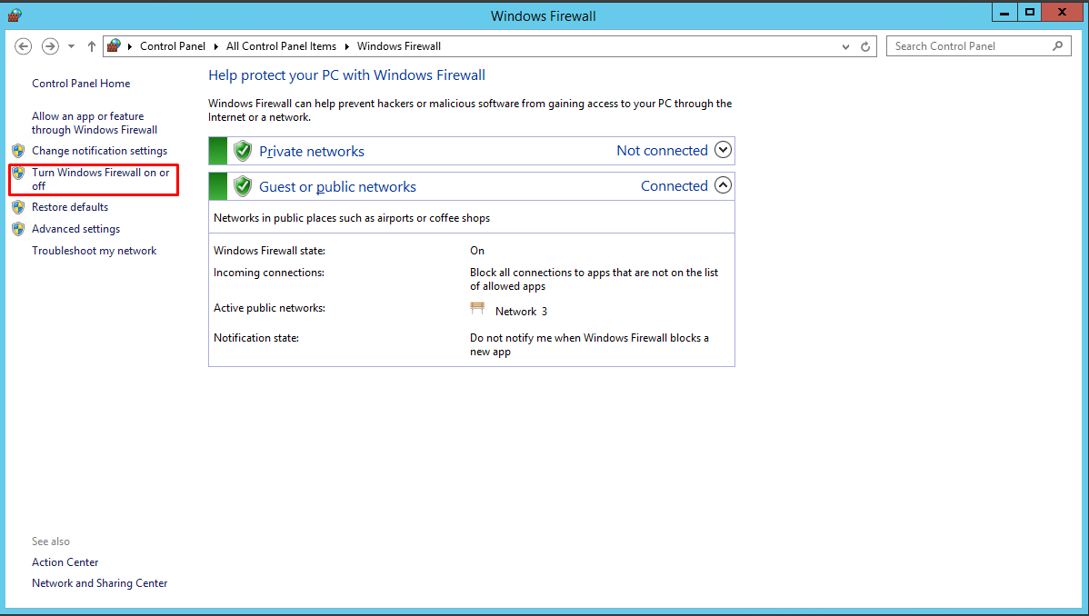Click shield icon next to Advanced settings

pyautogui.click(x=19, y=229)
